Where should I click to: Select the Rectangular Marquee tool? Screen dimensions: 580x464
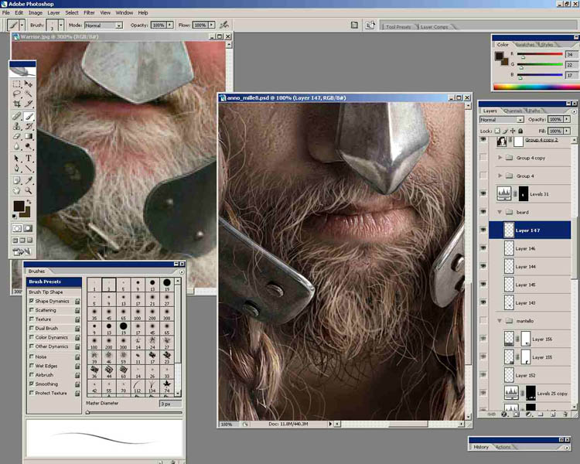tap(17, 83)
